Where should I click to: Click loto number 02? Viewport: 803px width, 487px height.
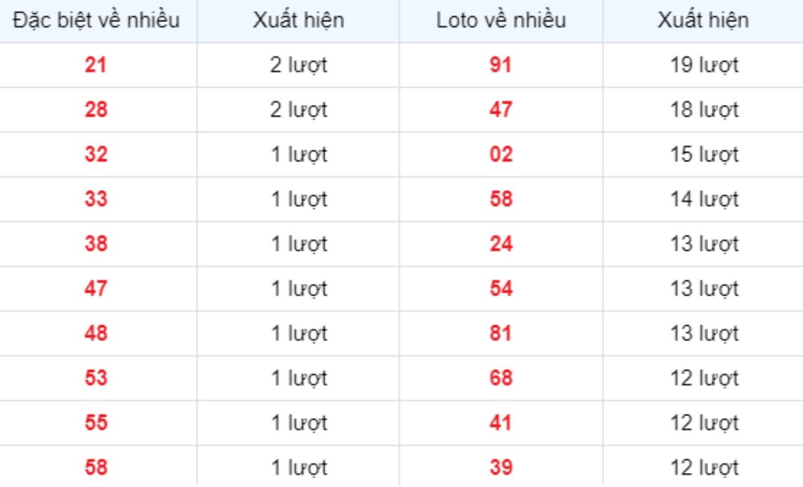pos(501,155)
